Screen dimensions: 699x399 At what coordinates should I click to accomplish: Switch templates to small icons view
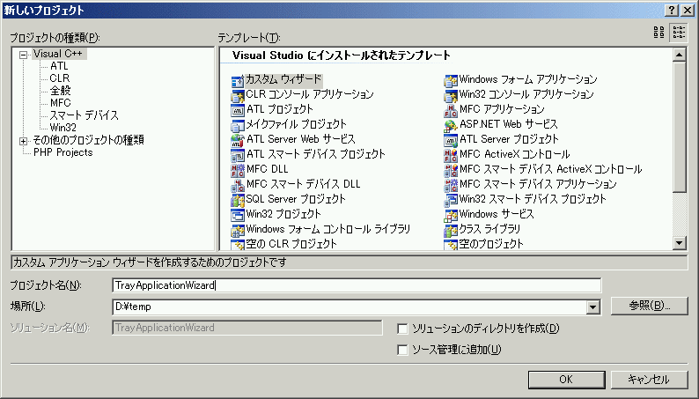679,32
